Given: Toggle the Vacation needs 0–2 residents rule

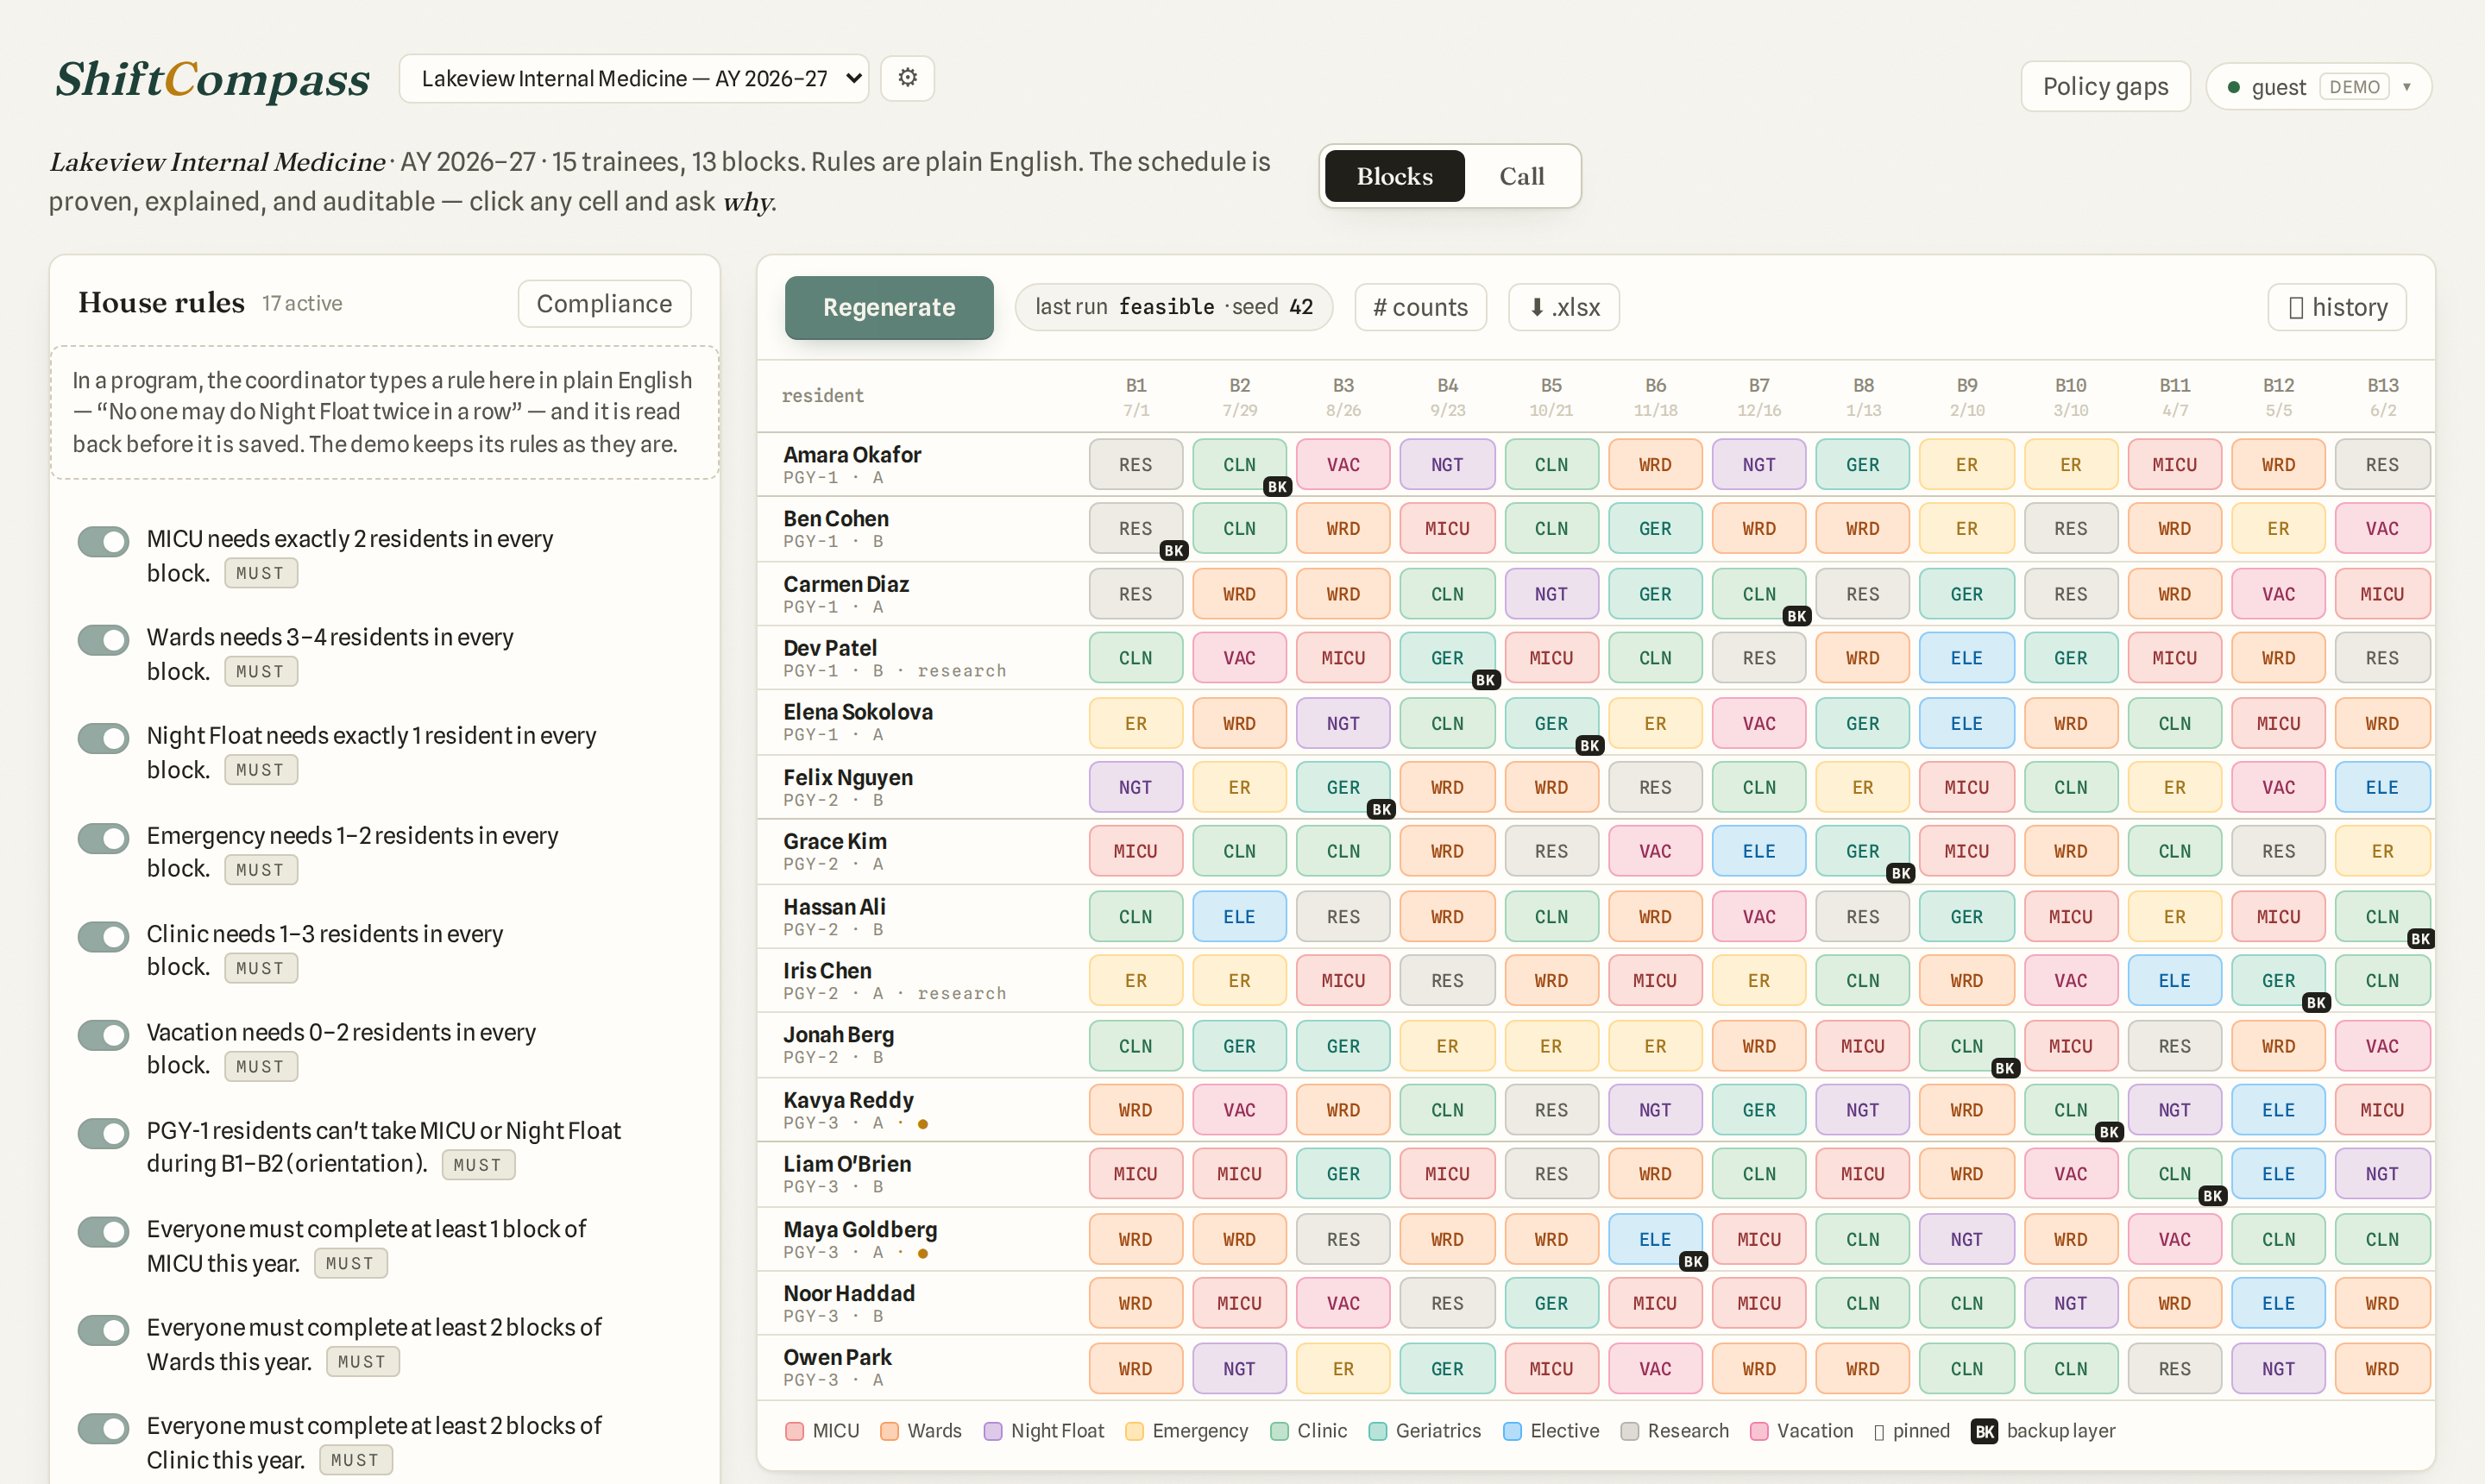Looking at the screenshot, I should coord(104,1034).
